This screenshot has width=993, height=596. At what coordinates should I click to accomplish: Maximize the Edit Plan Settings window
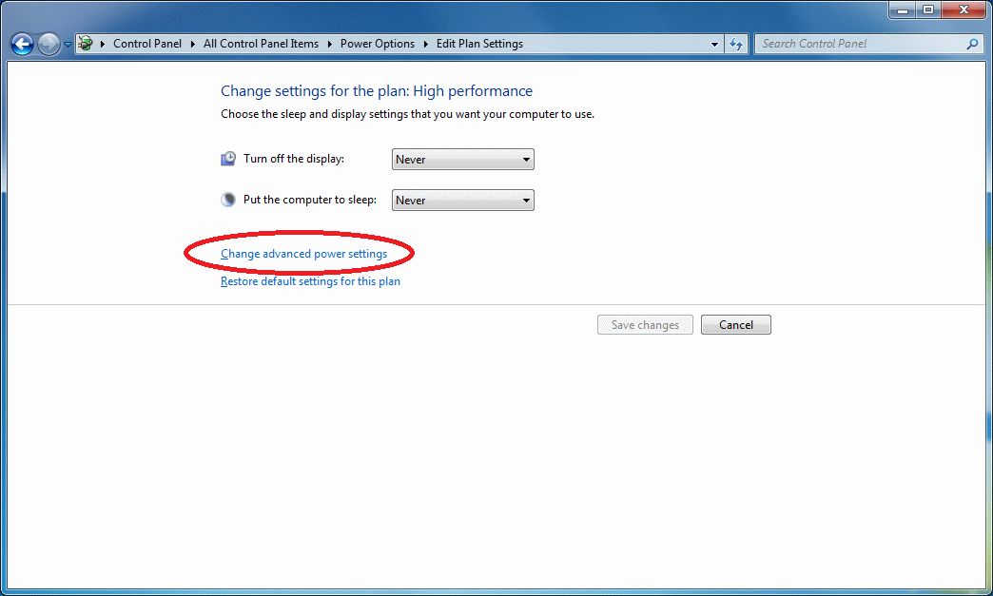pyautogui.click(x=928, y=10)
